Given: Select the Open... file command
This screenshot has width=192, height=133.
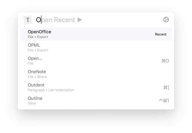Looking at the screenshot, I should [96, 61].
